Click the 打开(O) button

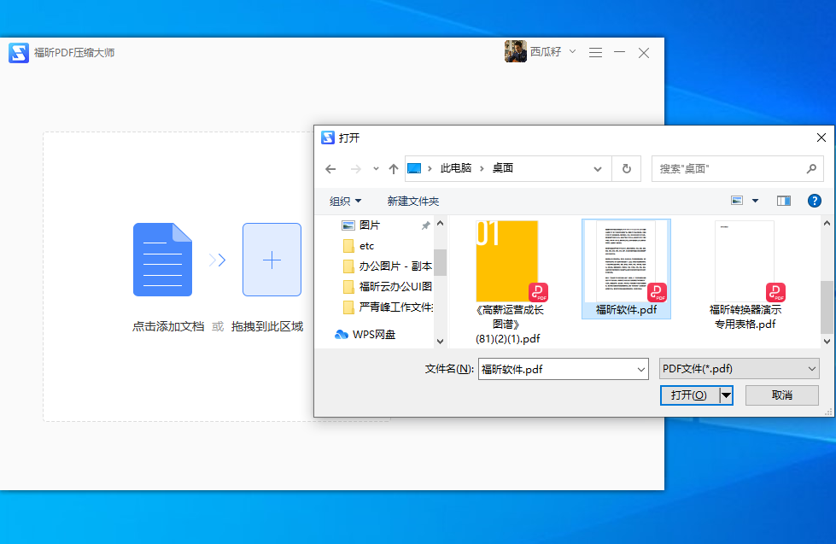pos(690,395)
